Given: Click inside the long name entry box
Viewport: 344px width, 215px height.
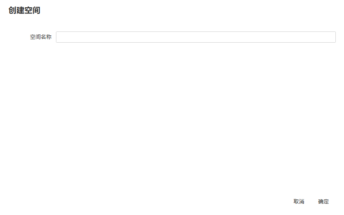Looking at the screenshot, I should [196, 37].
